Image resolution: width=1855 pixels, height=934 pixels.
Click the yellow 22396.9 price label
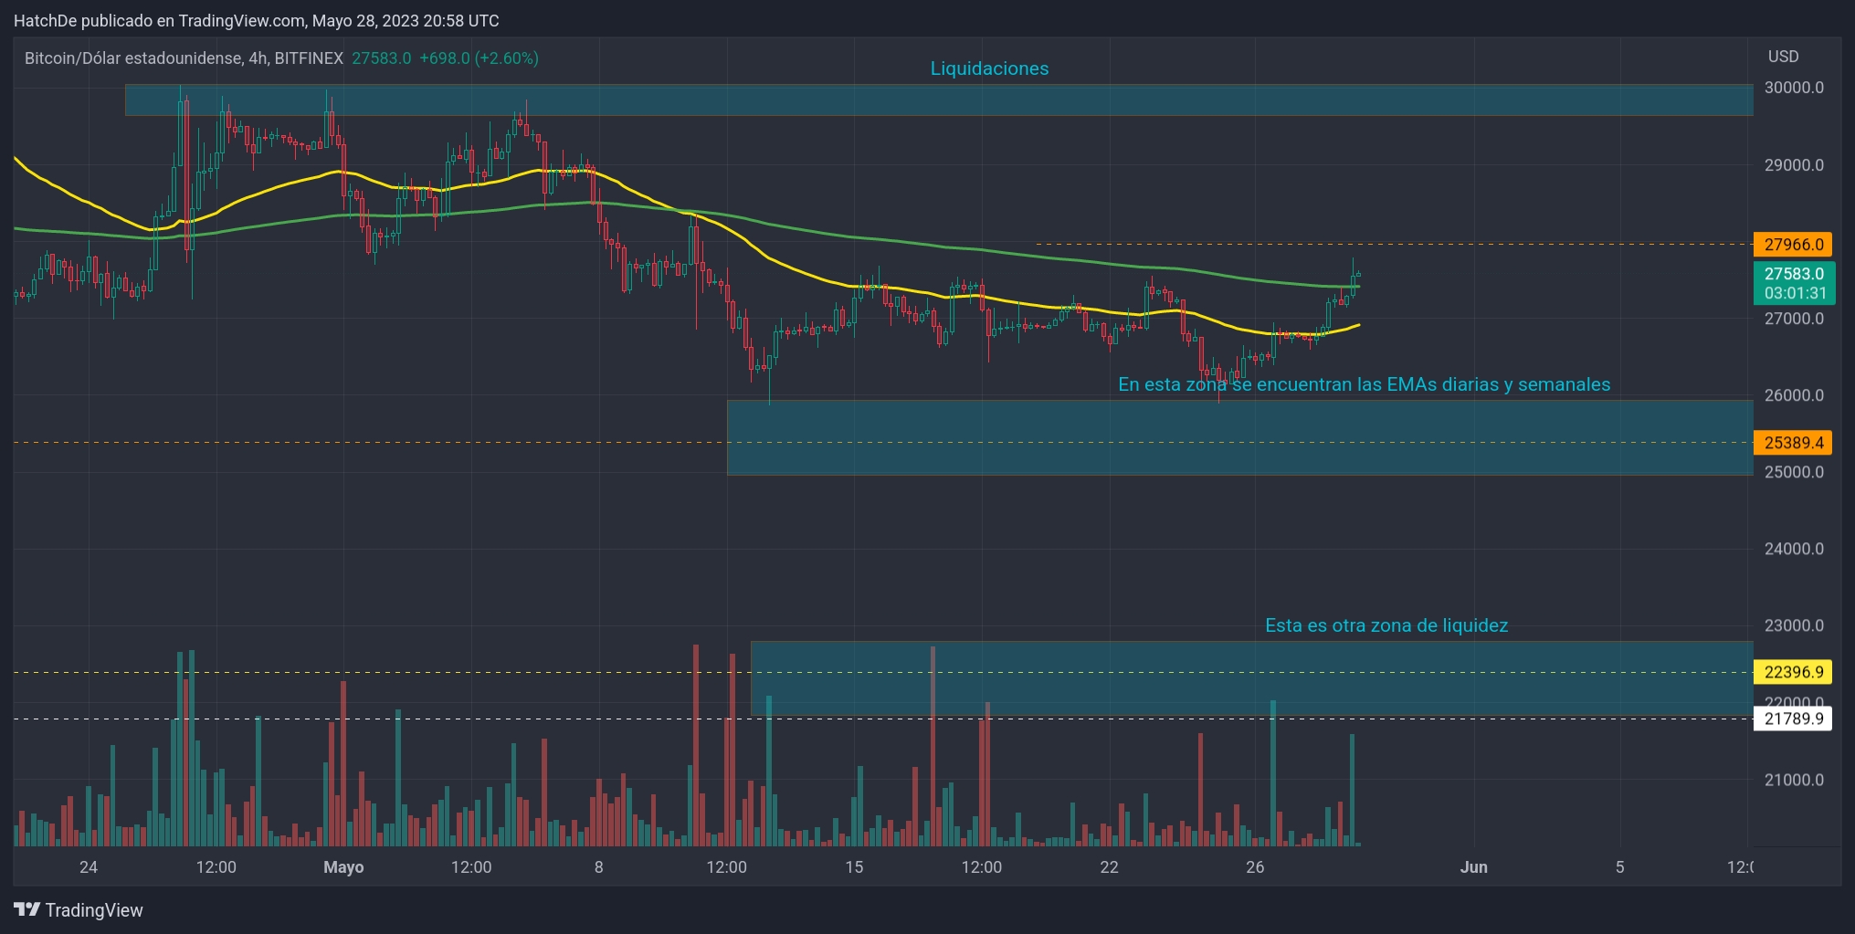coord(1793,672)
